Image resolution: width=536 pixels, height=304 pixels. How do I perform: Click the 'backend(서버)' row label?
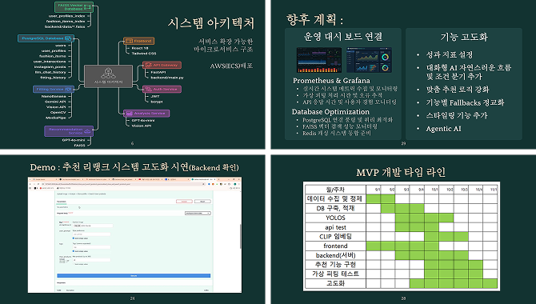[x=335, y=255]
